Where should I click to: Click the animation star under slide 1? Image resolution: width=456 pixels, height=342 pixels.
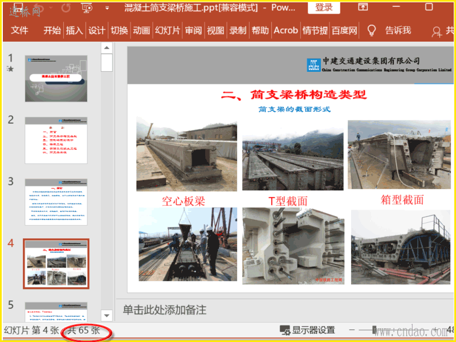click(10, 69)
